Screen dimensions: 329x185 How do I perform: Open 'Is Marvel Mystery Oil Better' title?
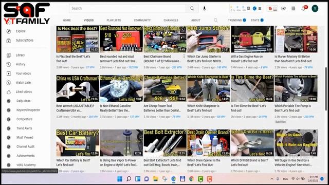(x=293, y=59)
